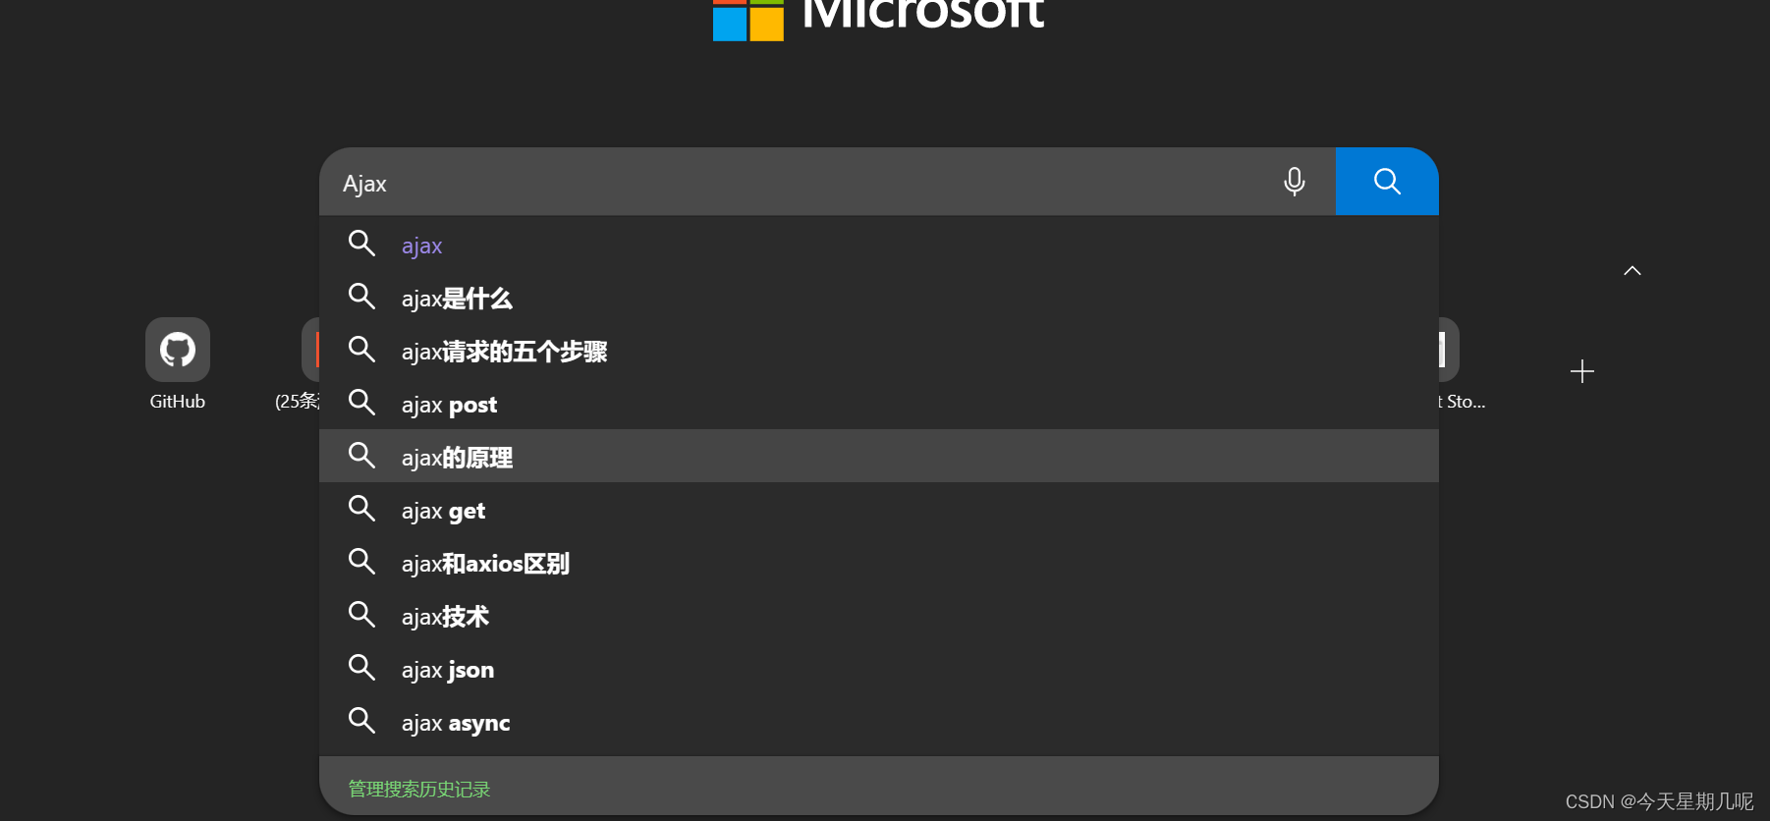Select suggestion "ajax技术"
This screenshot has width=1770, height=821.
pos(879,617)
